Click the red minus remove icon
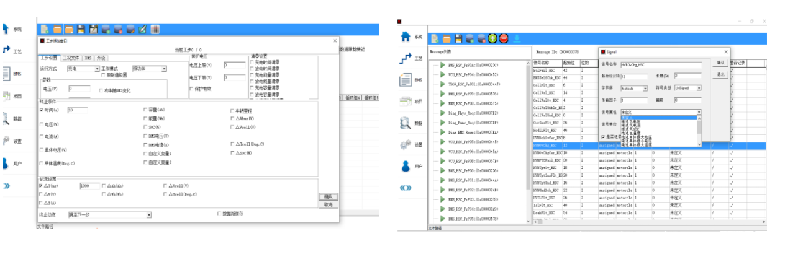Viewport: 785px width, 262px height. 504,38
